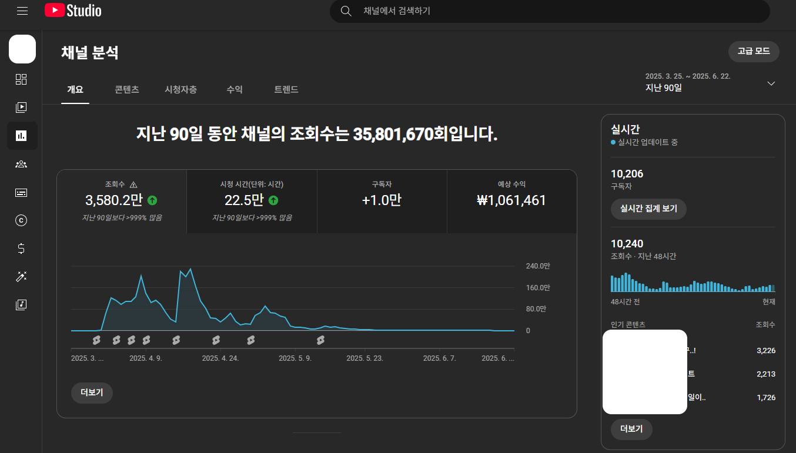Select the 시청 시간 metric card
The image size is (796, 453).
tap(252, 201)
